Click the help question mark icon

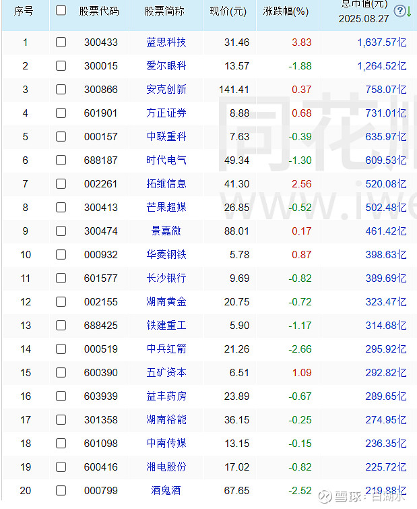(x=399, y=11)
